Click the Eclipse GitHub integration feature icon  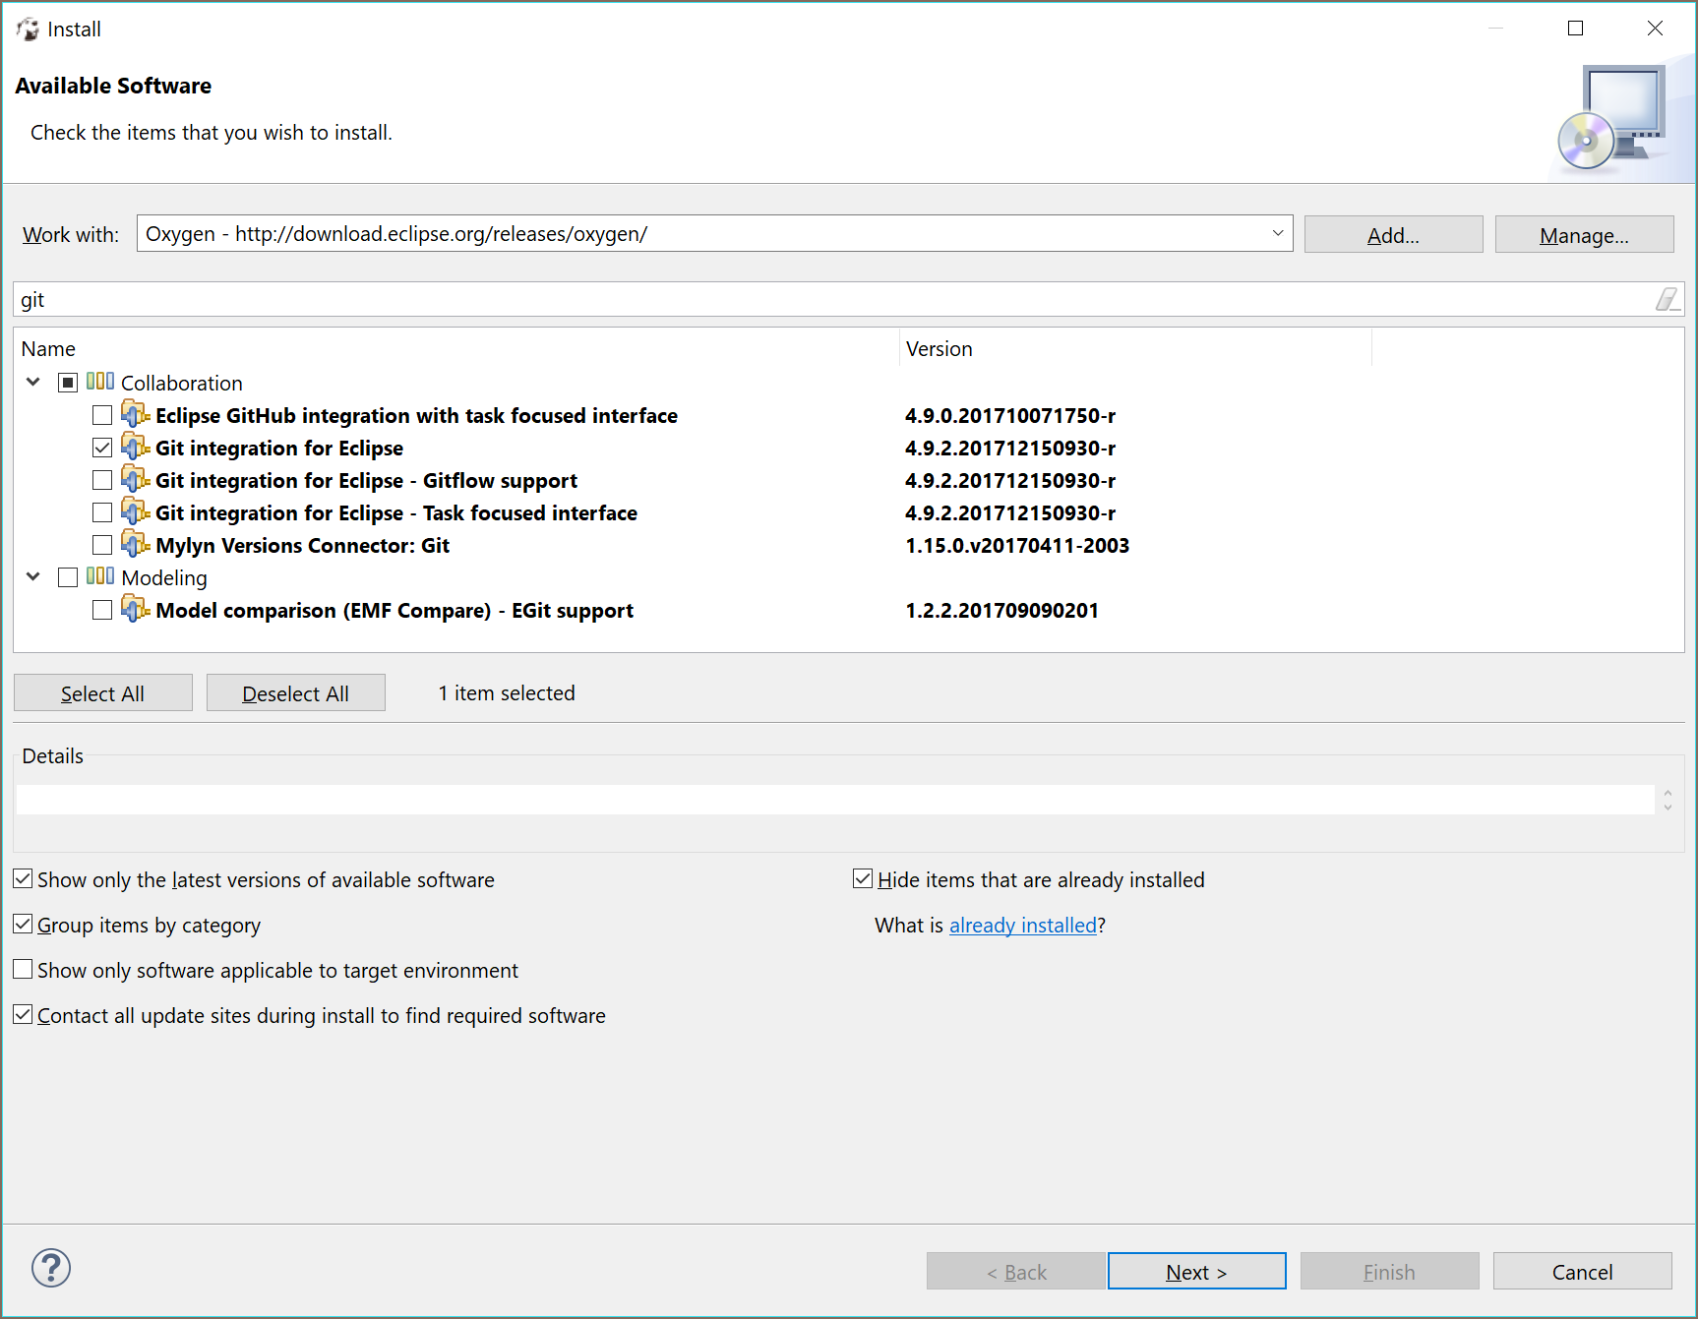(135, 414)
